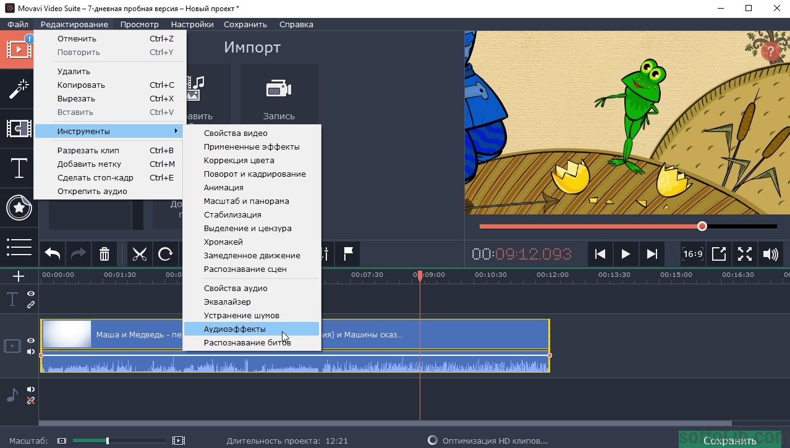The width and height of the screenshot is (790, 448).
Task: Click the add track plus icon
Action: pyautogui.click(x=19, y=276)
